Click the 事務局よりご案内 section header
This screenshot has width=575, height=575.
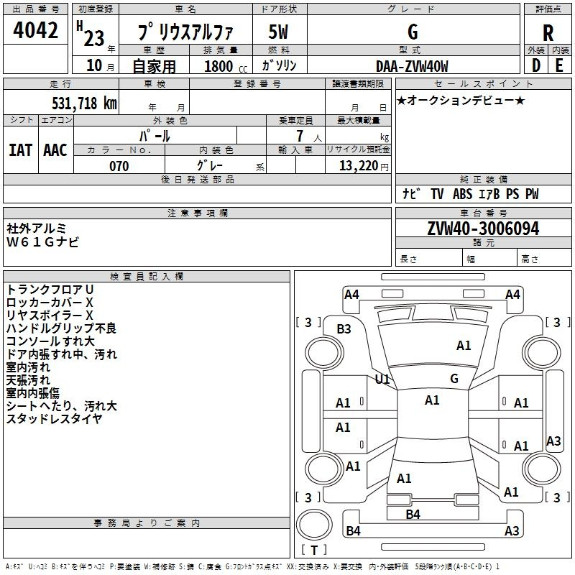pos(147,523)
